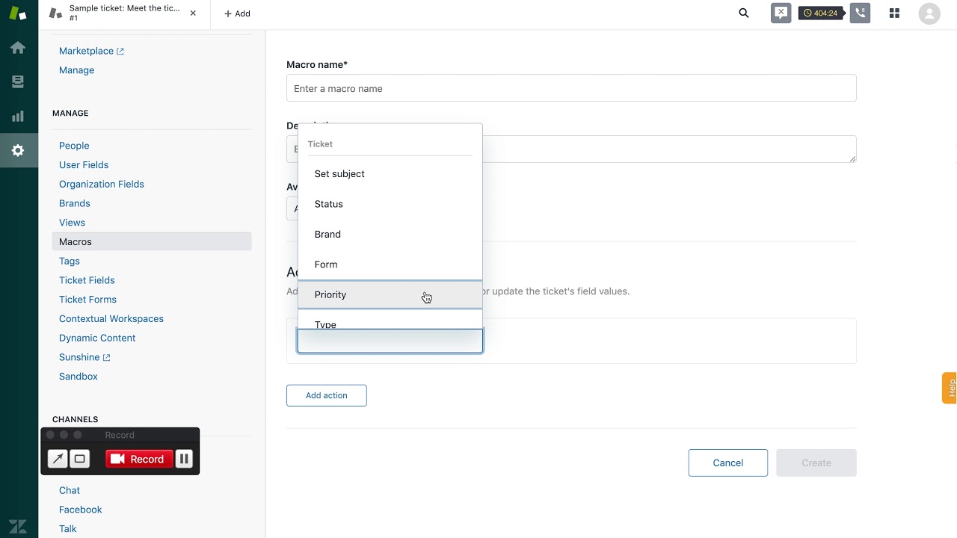Open the user profile avatar

pos(929,13)
